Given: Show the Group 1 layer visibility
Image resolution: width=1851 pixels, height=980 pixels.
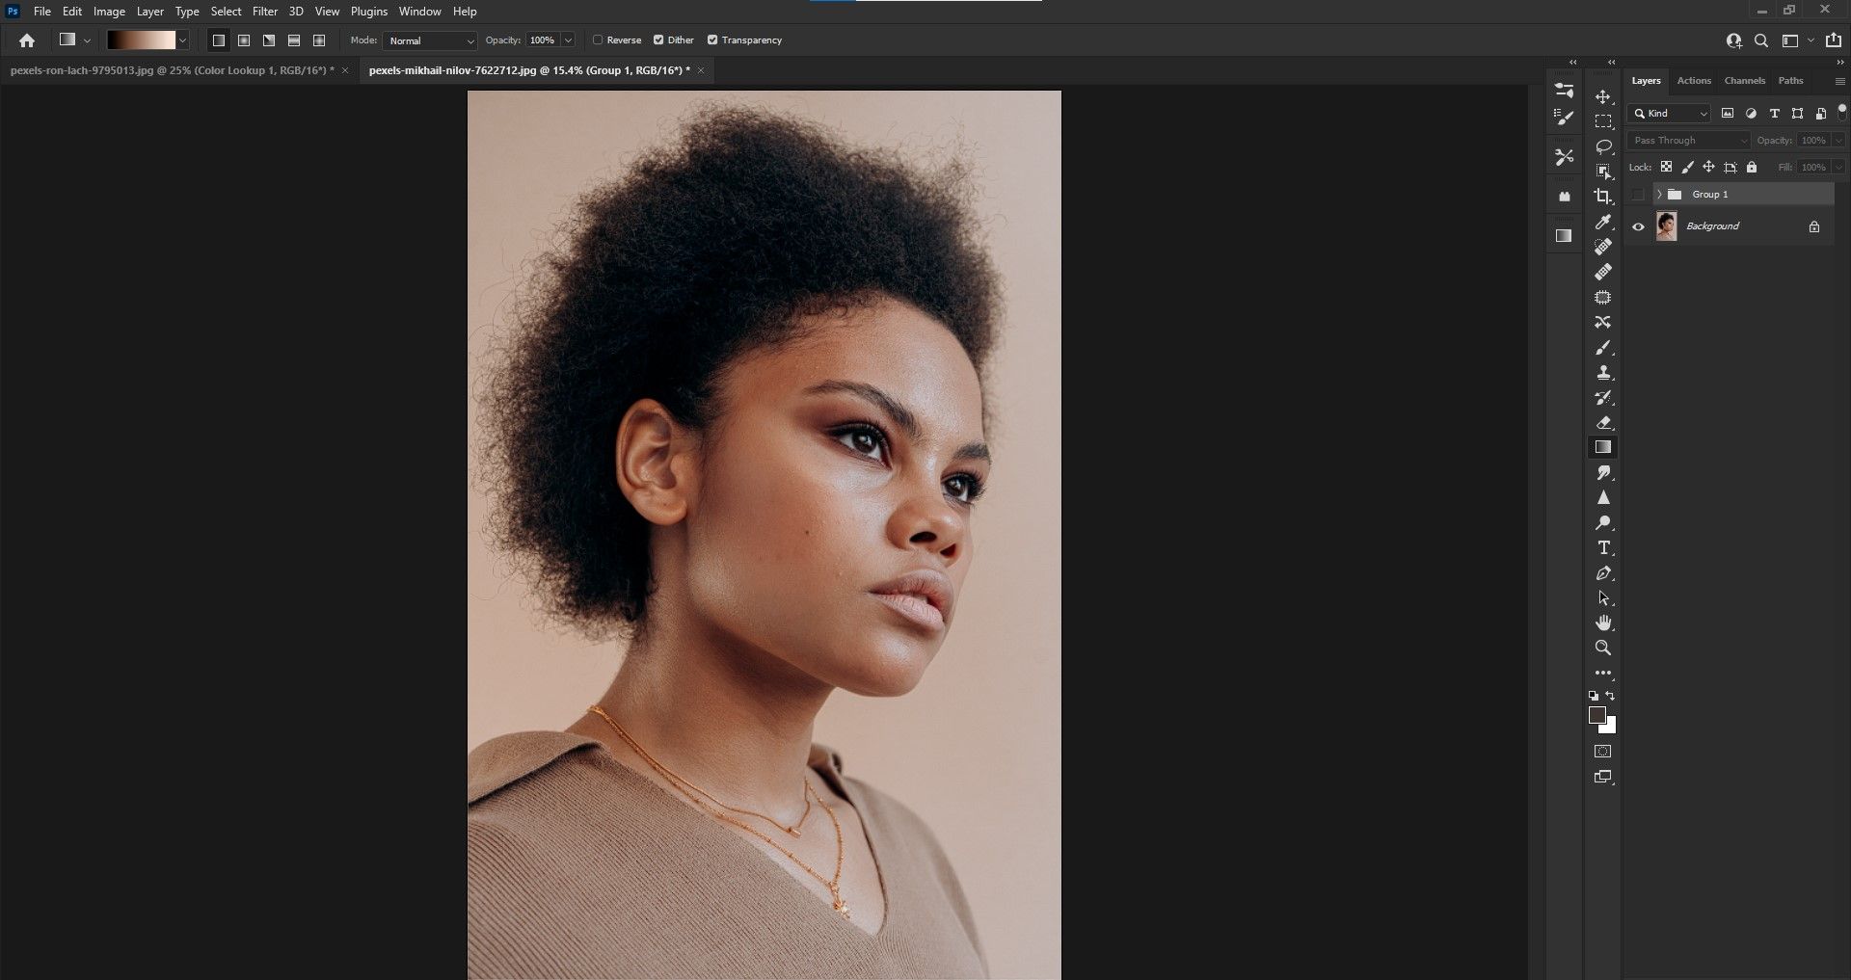Looking at the screenshot, I should (1638, 195).
